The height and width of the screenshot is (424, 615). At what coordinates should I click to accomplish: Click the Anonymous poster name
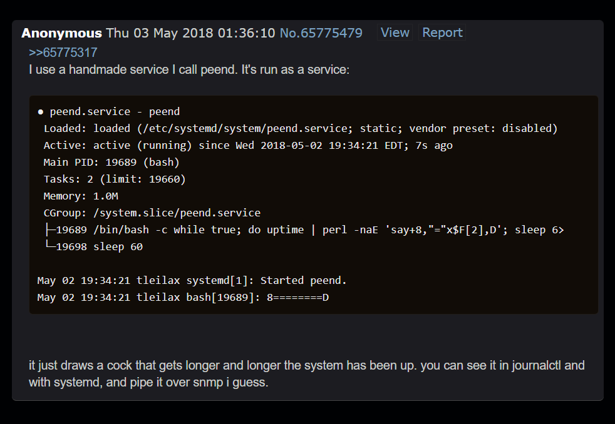(61, 33)
